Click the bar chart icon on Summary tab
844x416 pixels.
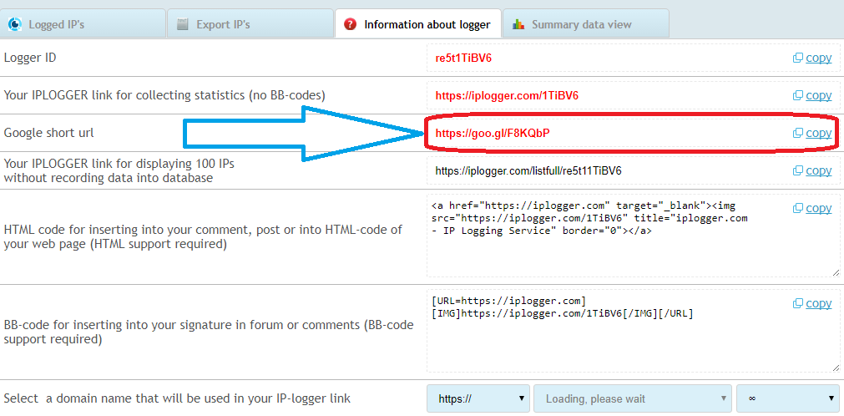(518, 24)
